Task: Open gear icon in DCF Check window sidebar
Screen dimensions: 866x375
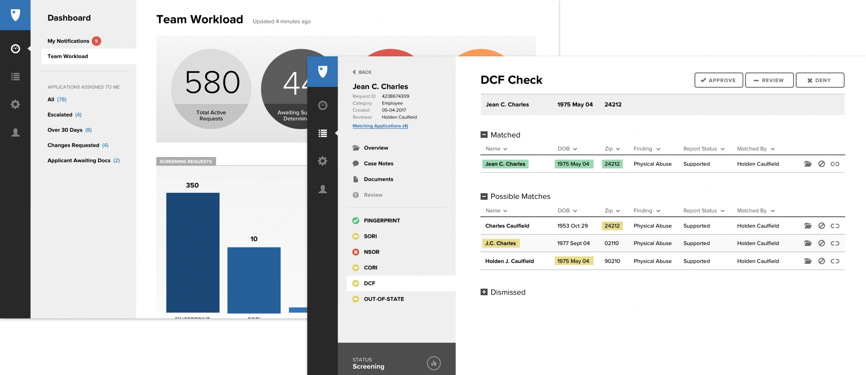Action: (x=322, y=161)
